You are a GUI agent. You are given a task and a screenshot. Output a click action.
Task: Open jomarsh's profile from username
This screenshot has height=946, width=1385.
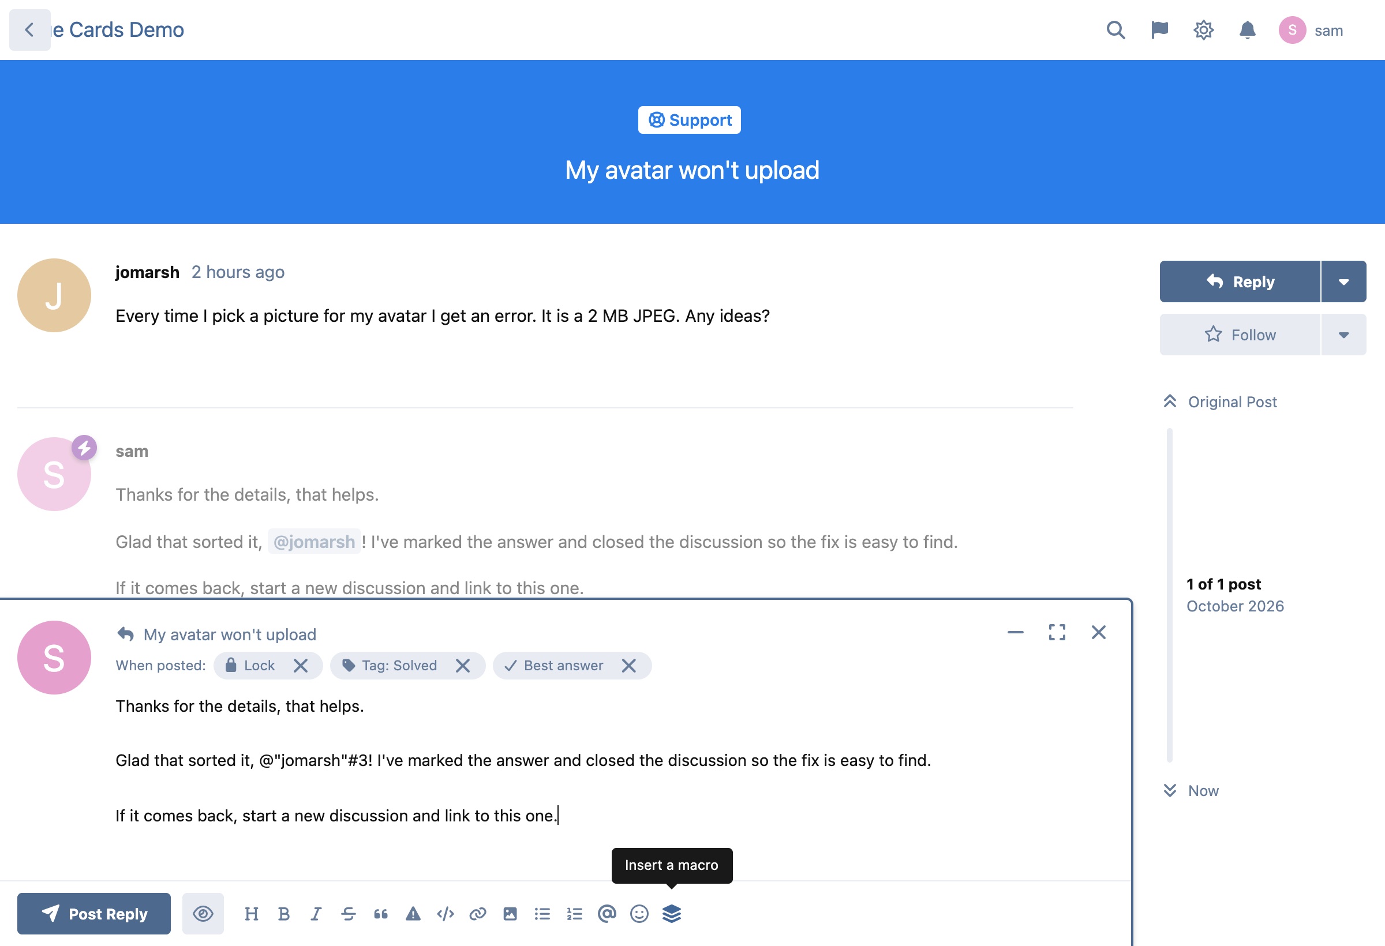(147, 272)
